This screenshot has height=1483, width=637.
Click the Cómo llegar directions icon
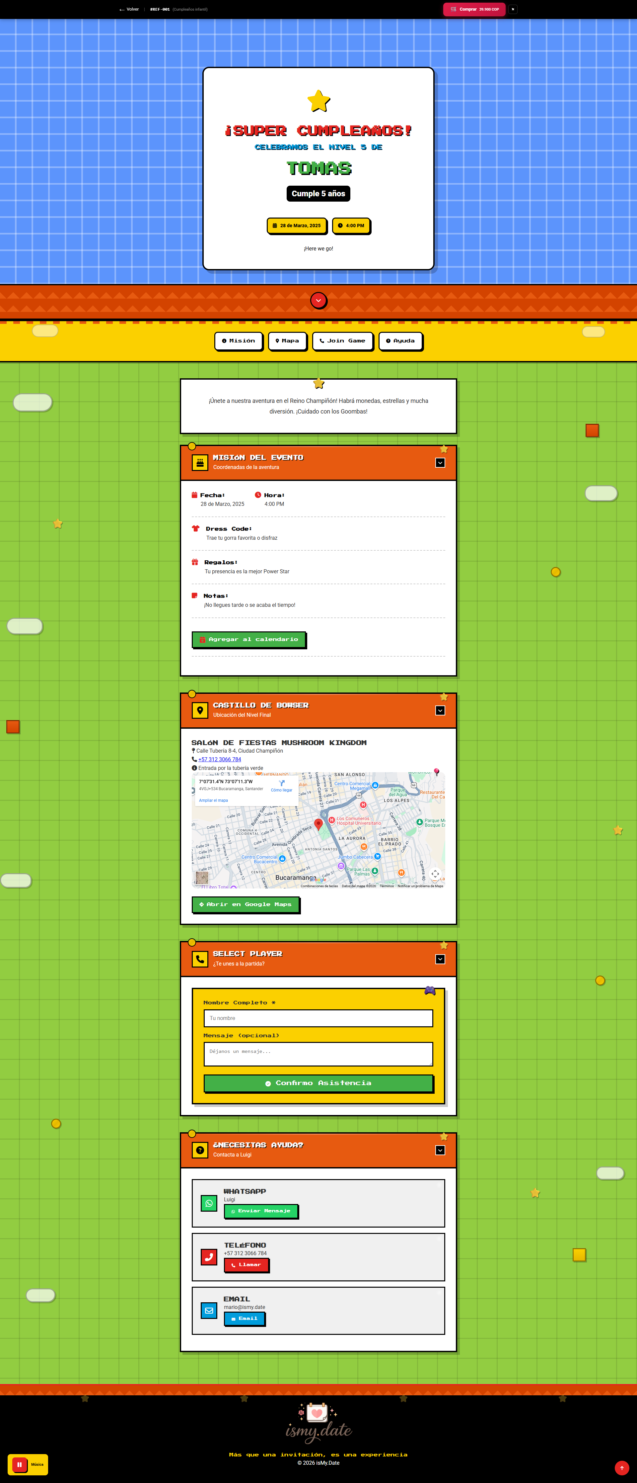(282, 784)
